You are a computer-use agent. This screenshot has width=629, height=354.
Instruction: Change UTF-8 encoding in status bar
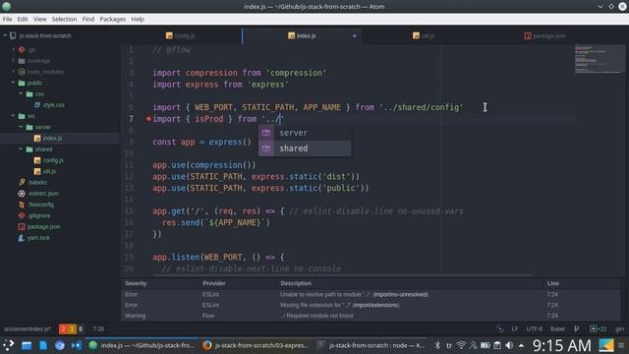click(534, 329)
